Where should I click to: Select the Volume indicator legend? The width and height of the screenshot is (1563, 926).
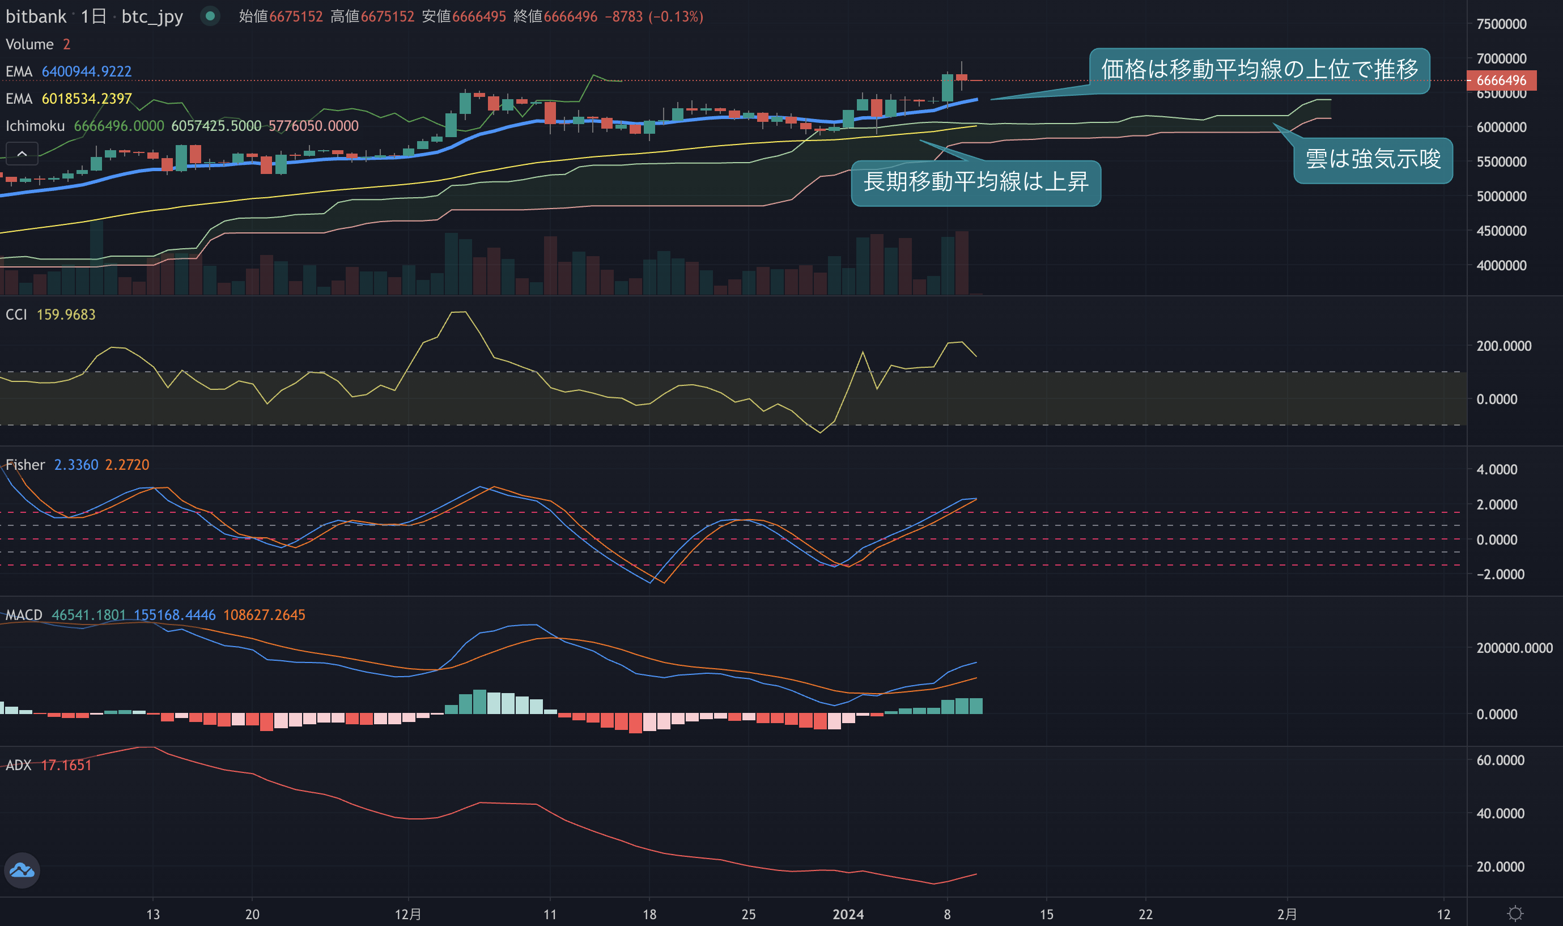[29, 44]
